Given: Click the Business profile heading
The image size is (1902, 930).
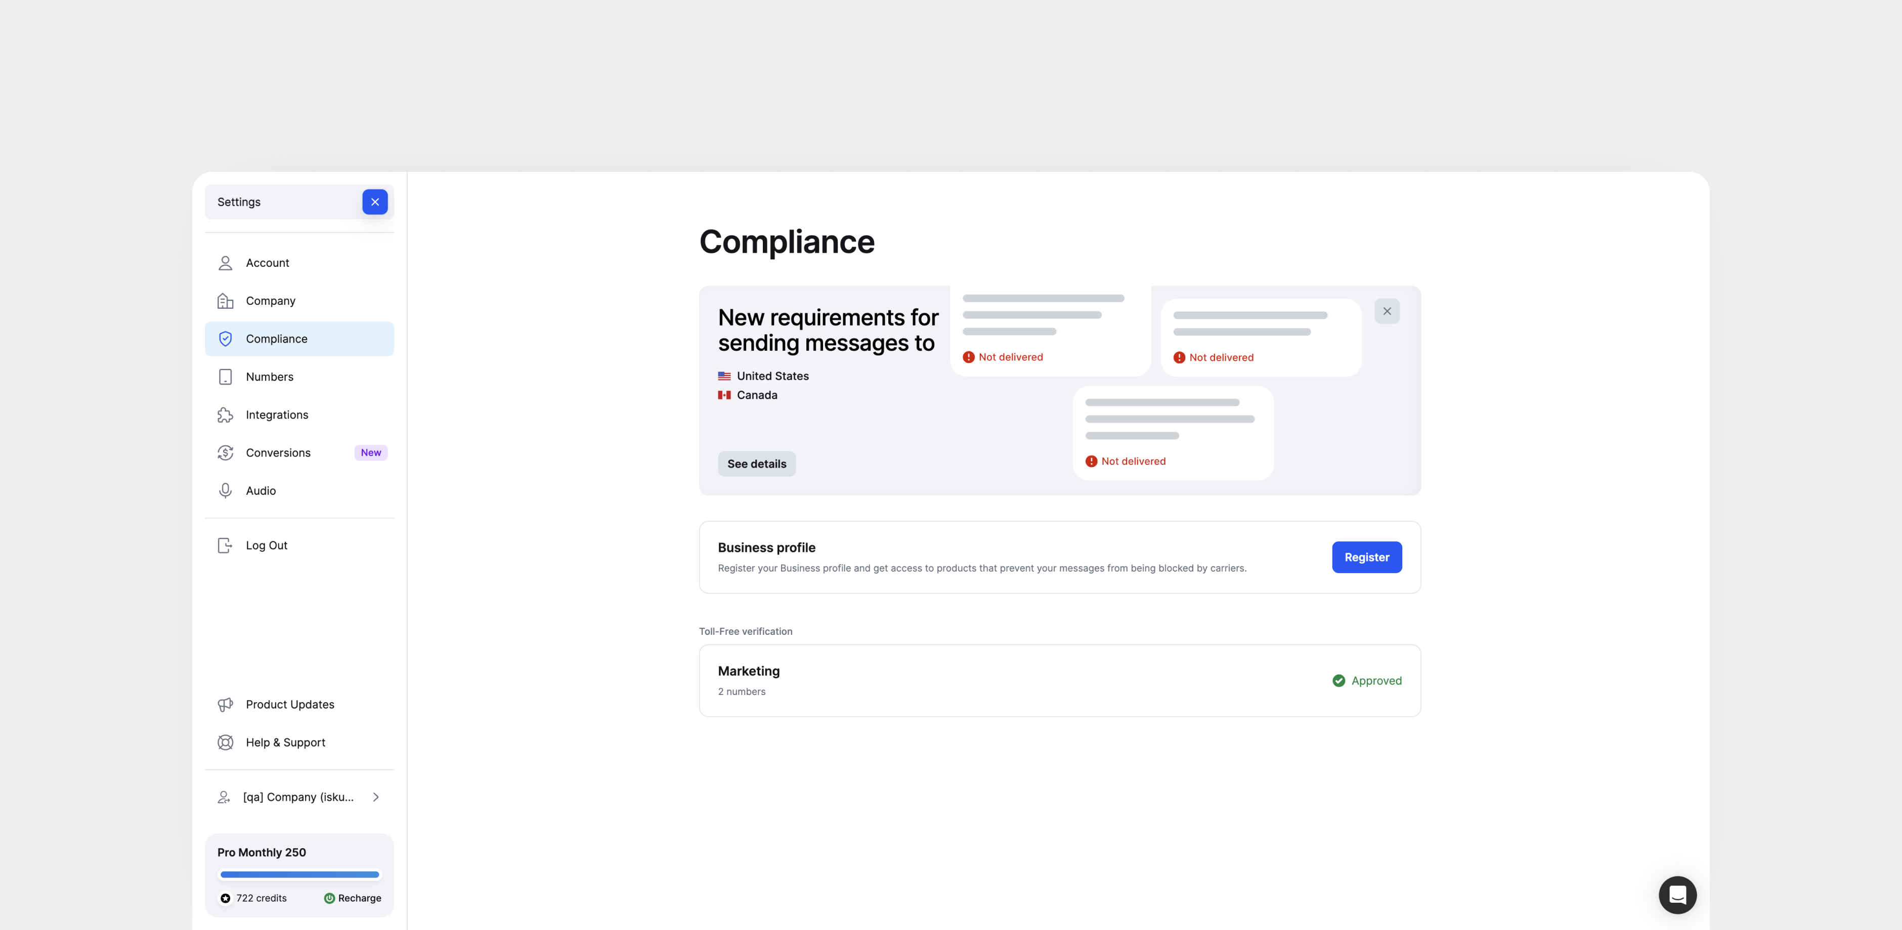Looking at the screenshot, I should (766, 548).
